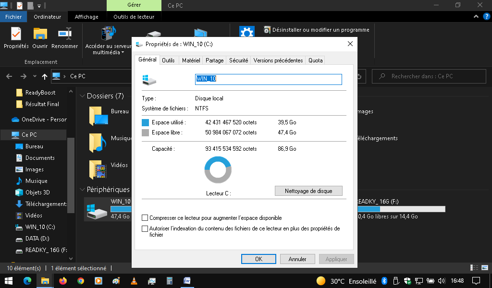This screenshot has width=492, height=288.
Task: Switch to the Sécurité tab
Action: (x=238, y=60)
